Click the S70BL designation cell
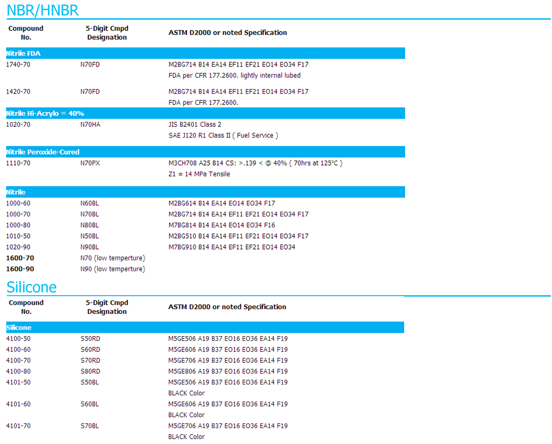The width and height of the screenshot is (552, 444). coord(90,426)
